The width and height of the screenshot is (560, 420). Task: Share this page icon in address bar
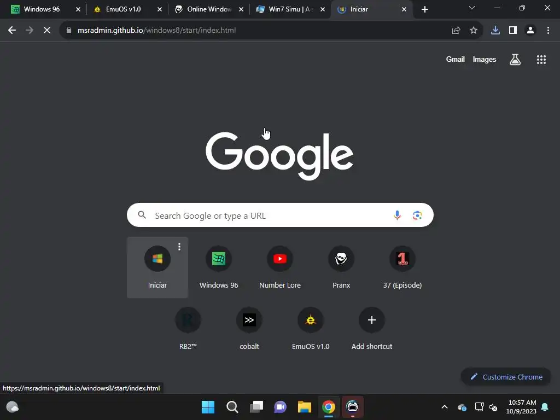coord(456,31)
